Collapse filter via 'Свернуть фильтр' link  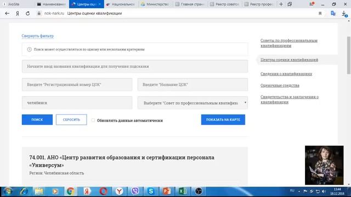coord(38,36)
